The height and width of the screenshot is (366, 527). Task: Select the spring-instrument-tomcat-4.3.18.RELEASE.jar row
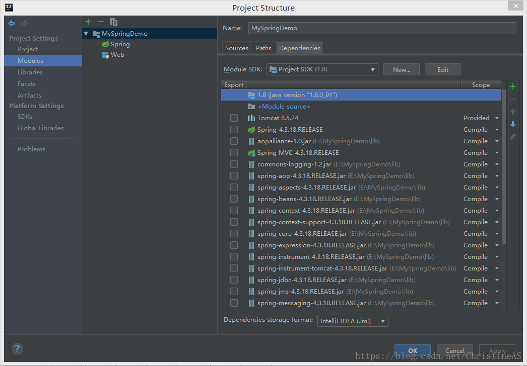click(361, 268)
